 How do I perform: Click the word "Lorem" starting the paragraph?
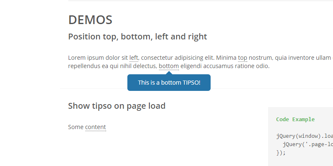pos(77,58)
